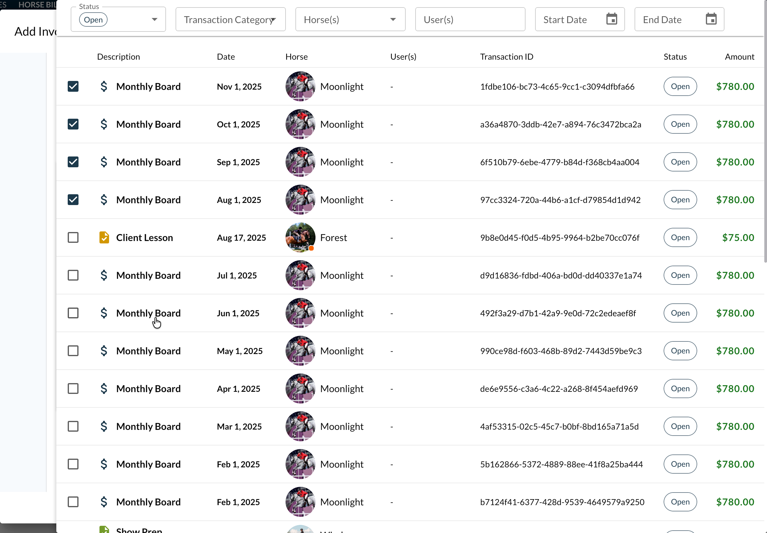Image resolution: width=767 pixels, height=533 pixels.
Task: Click the Open status badge for Oct 1
Action: (680, 124)
